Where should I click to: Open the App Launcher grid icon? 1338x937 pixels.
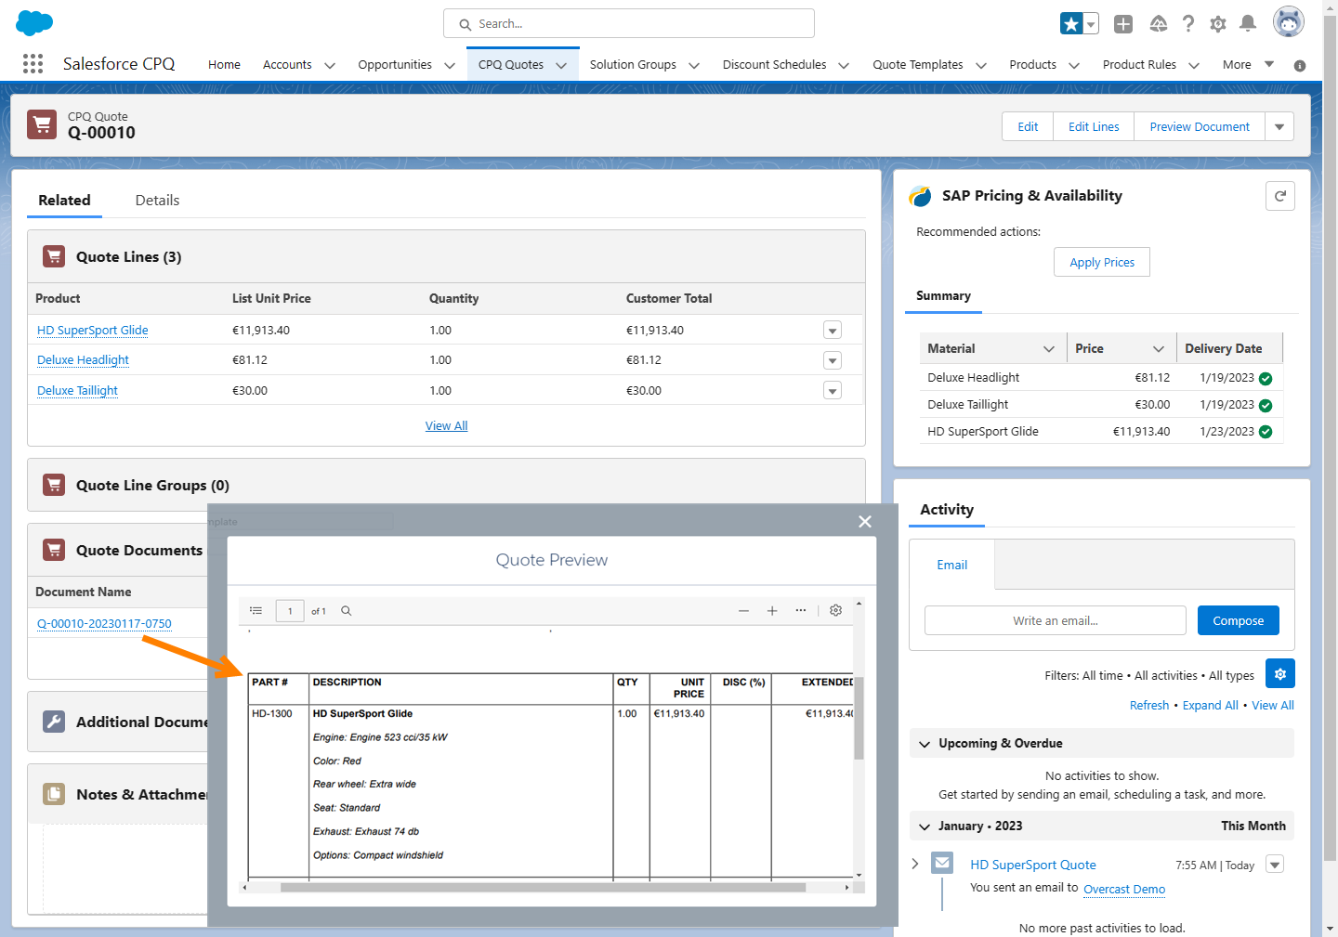tap(33, 64)
